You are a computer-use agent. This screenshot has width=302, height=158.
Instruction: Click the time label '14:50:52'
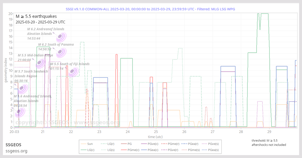click(x=45, y=49)
